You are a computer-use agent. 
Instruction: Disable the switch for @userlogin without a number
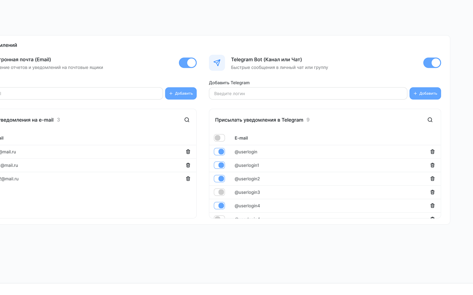coord(219,152)
